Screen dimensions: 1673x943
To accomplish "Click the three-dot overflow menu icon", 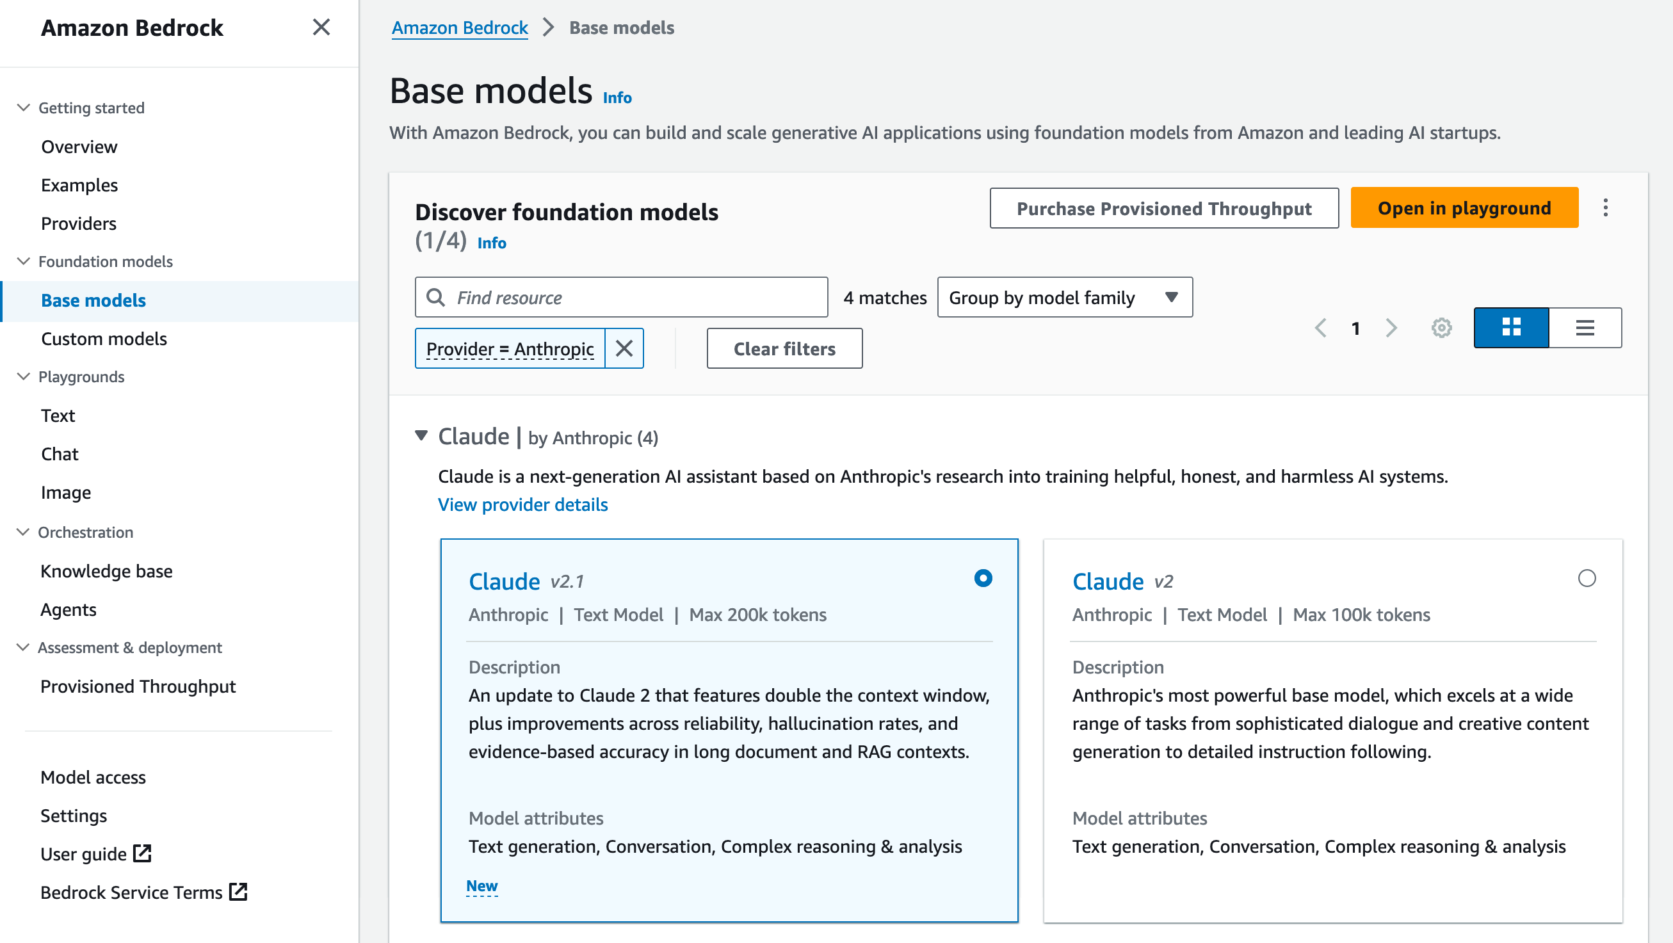I will [x=1605, y=207].
